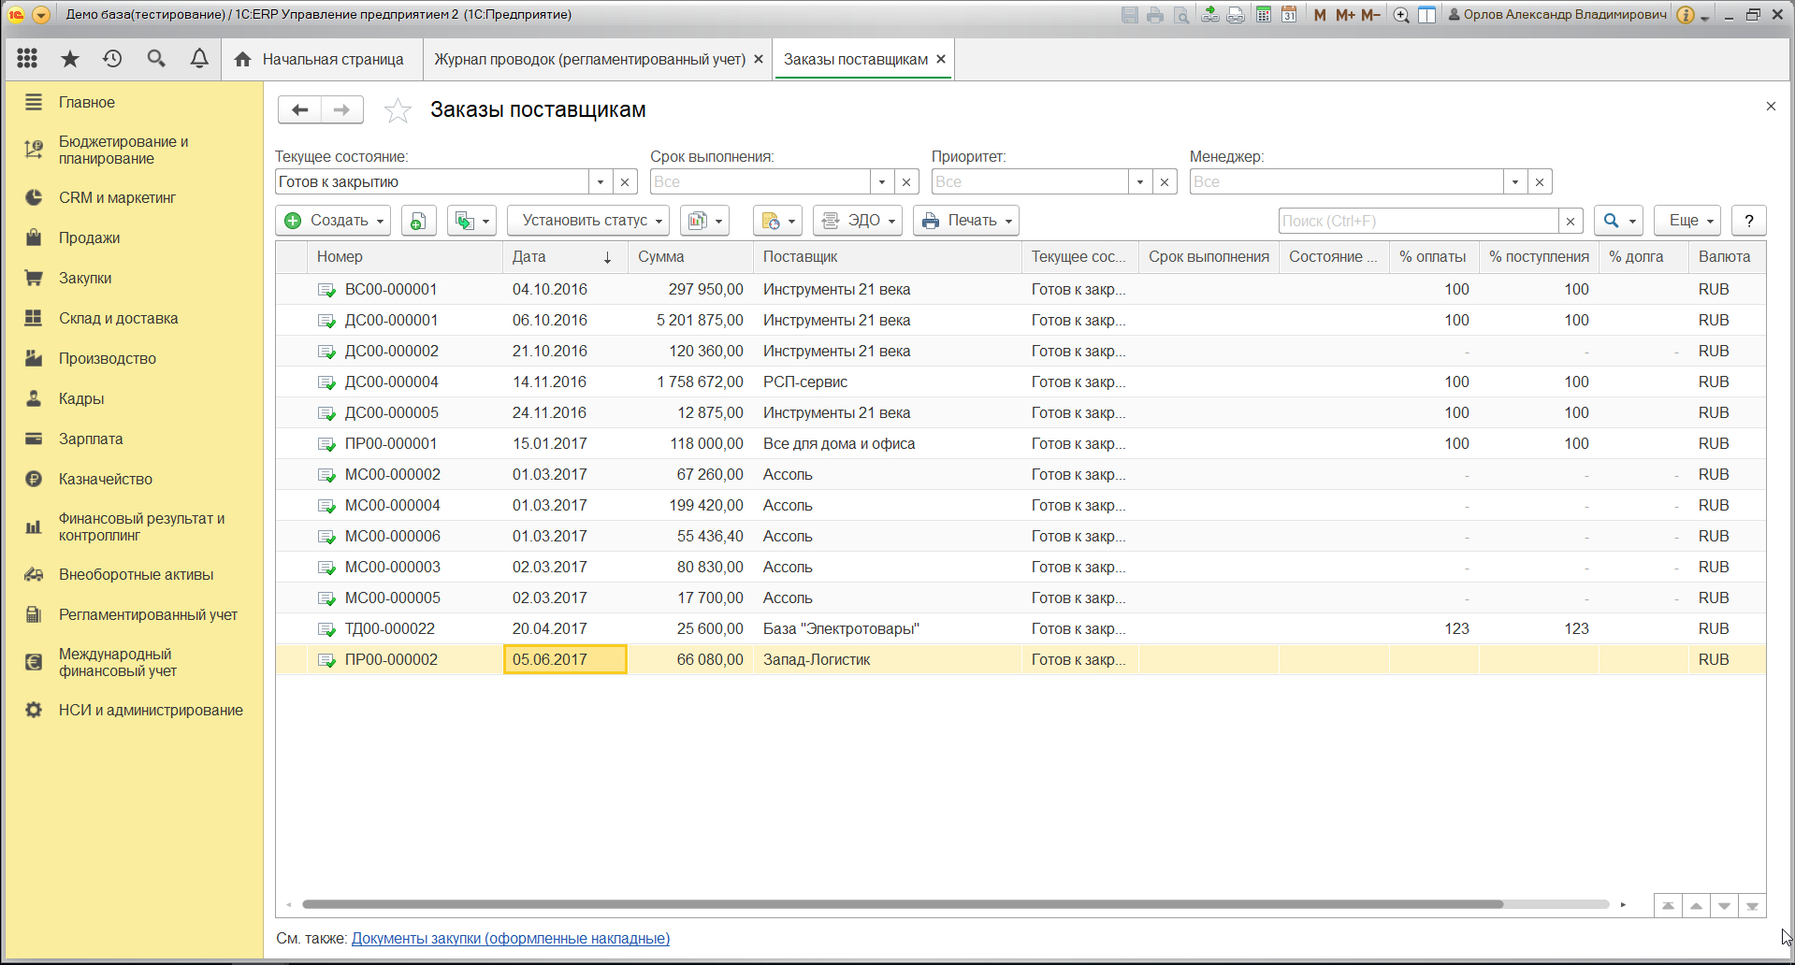Focus the Поиск (Ctrl+F) search field
This screenshot has height=965, width=1795.
pyautogui.click(x=1419, y=221)
